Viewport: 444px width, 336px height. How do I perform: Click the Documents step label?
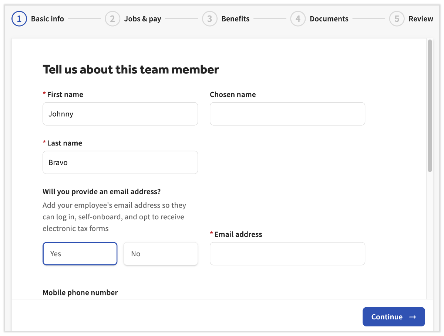(329, 19)
